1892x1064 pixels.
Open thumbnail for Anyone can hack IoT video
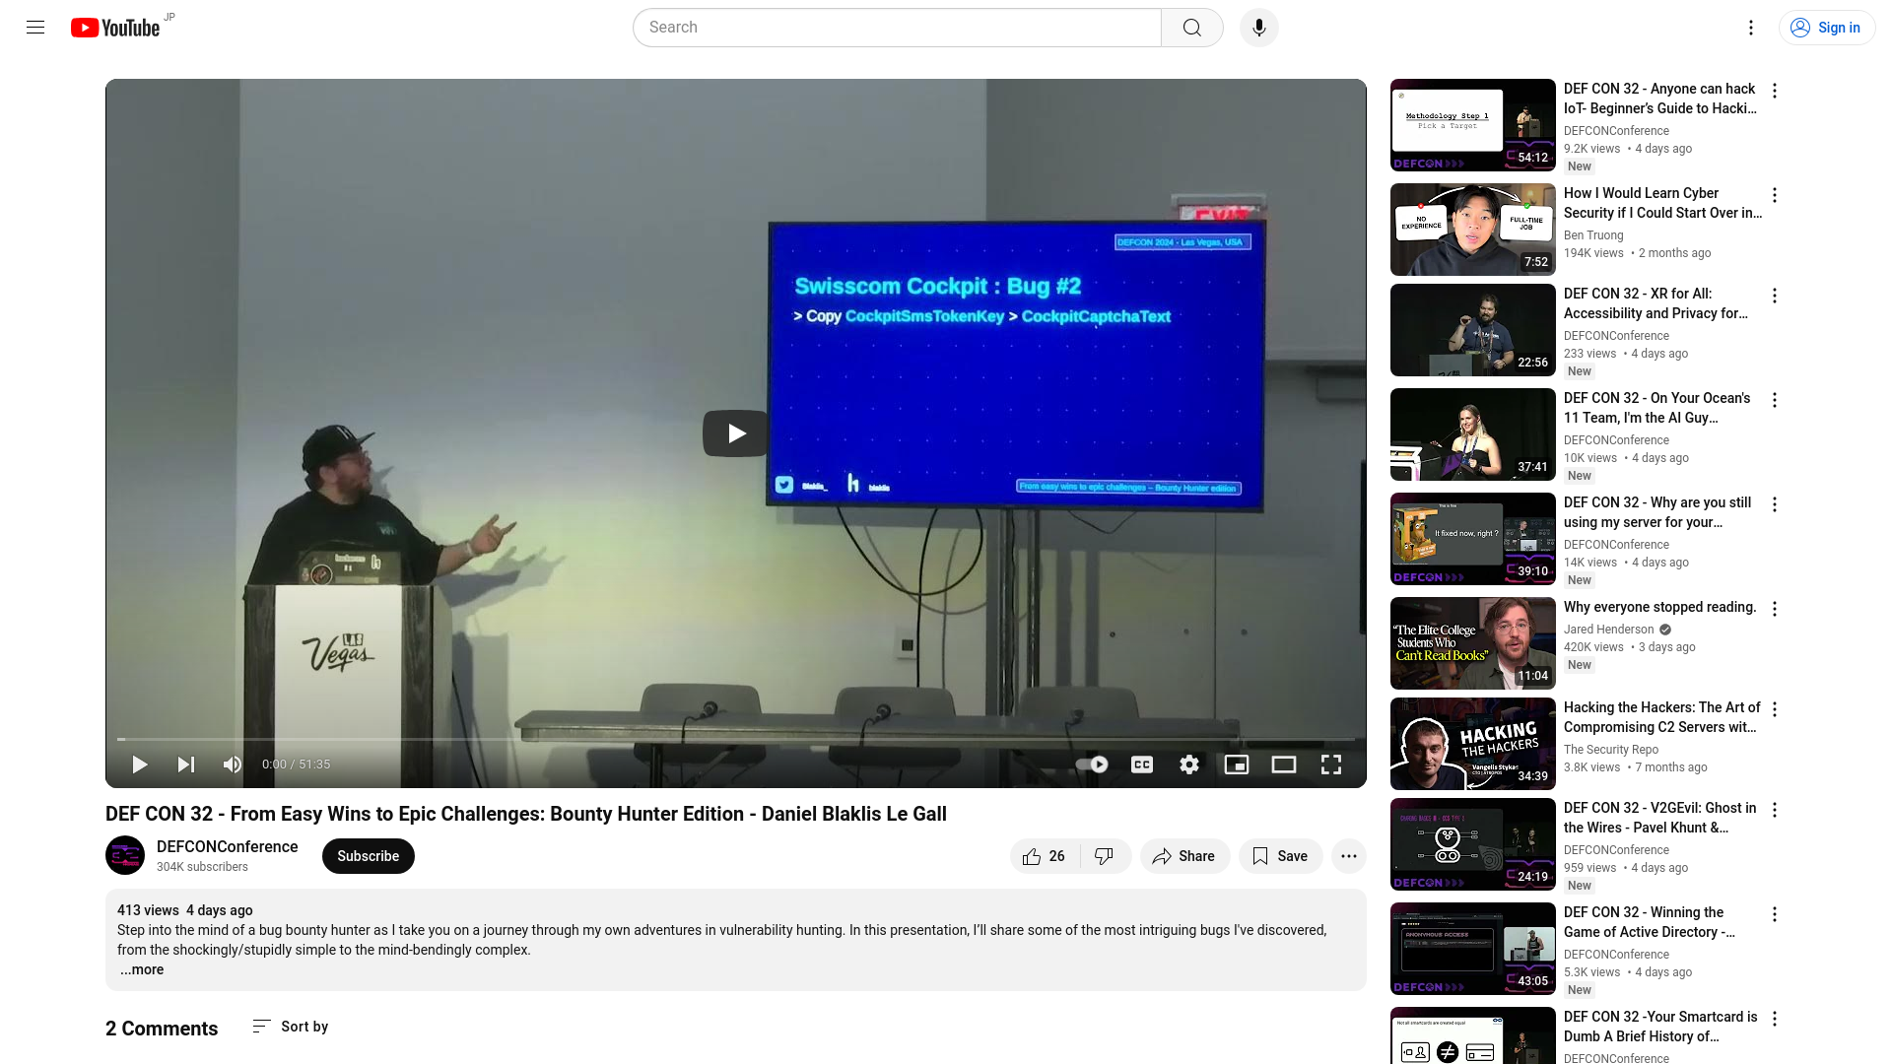pyautogui.click(x=1473, y=125)
